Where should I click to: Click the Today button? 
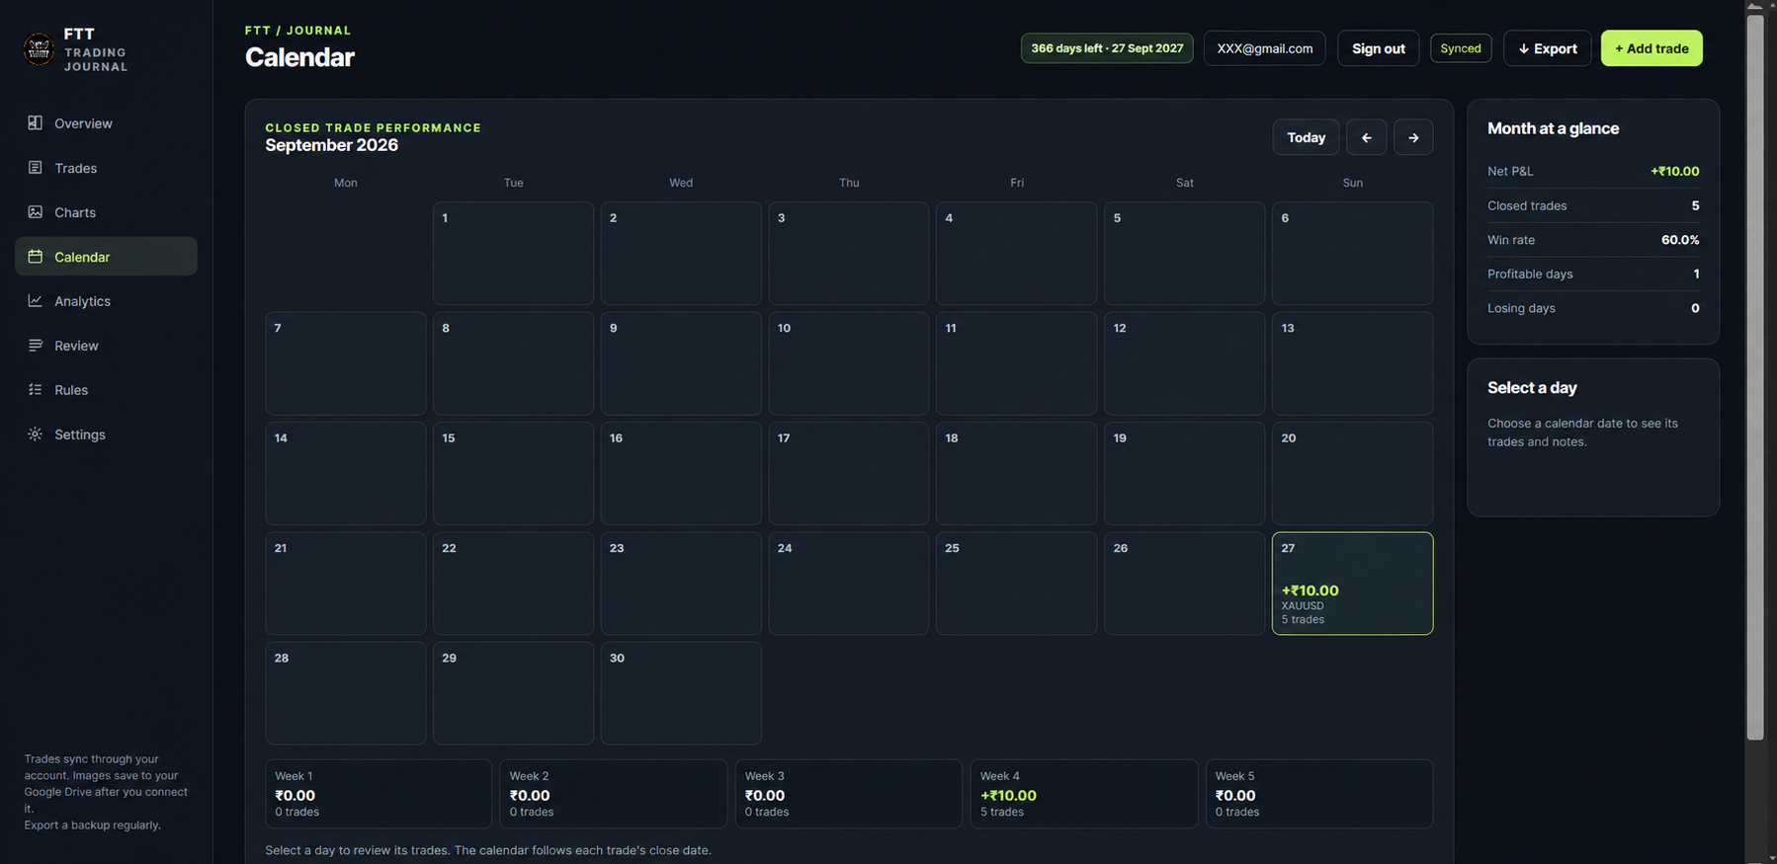[1306, 137]
